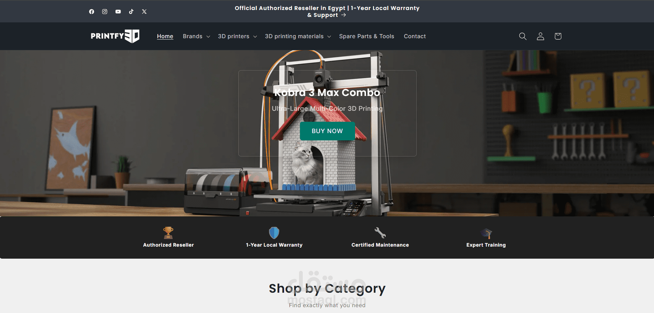Open the Facebook social icon
Screen dimensions: 654x313
92,11
